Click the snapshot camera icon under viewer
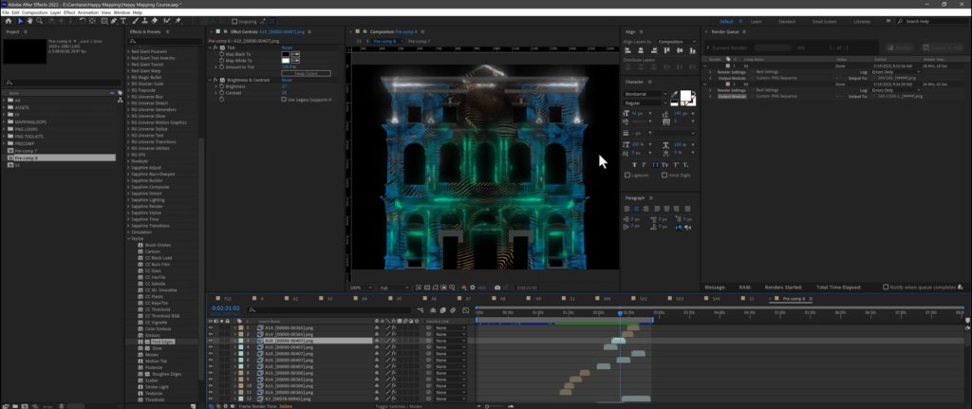 click(497, 288)
